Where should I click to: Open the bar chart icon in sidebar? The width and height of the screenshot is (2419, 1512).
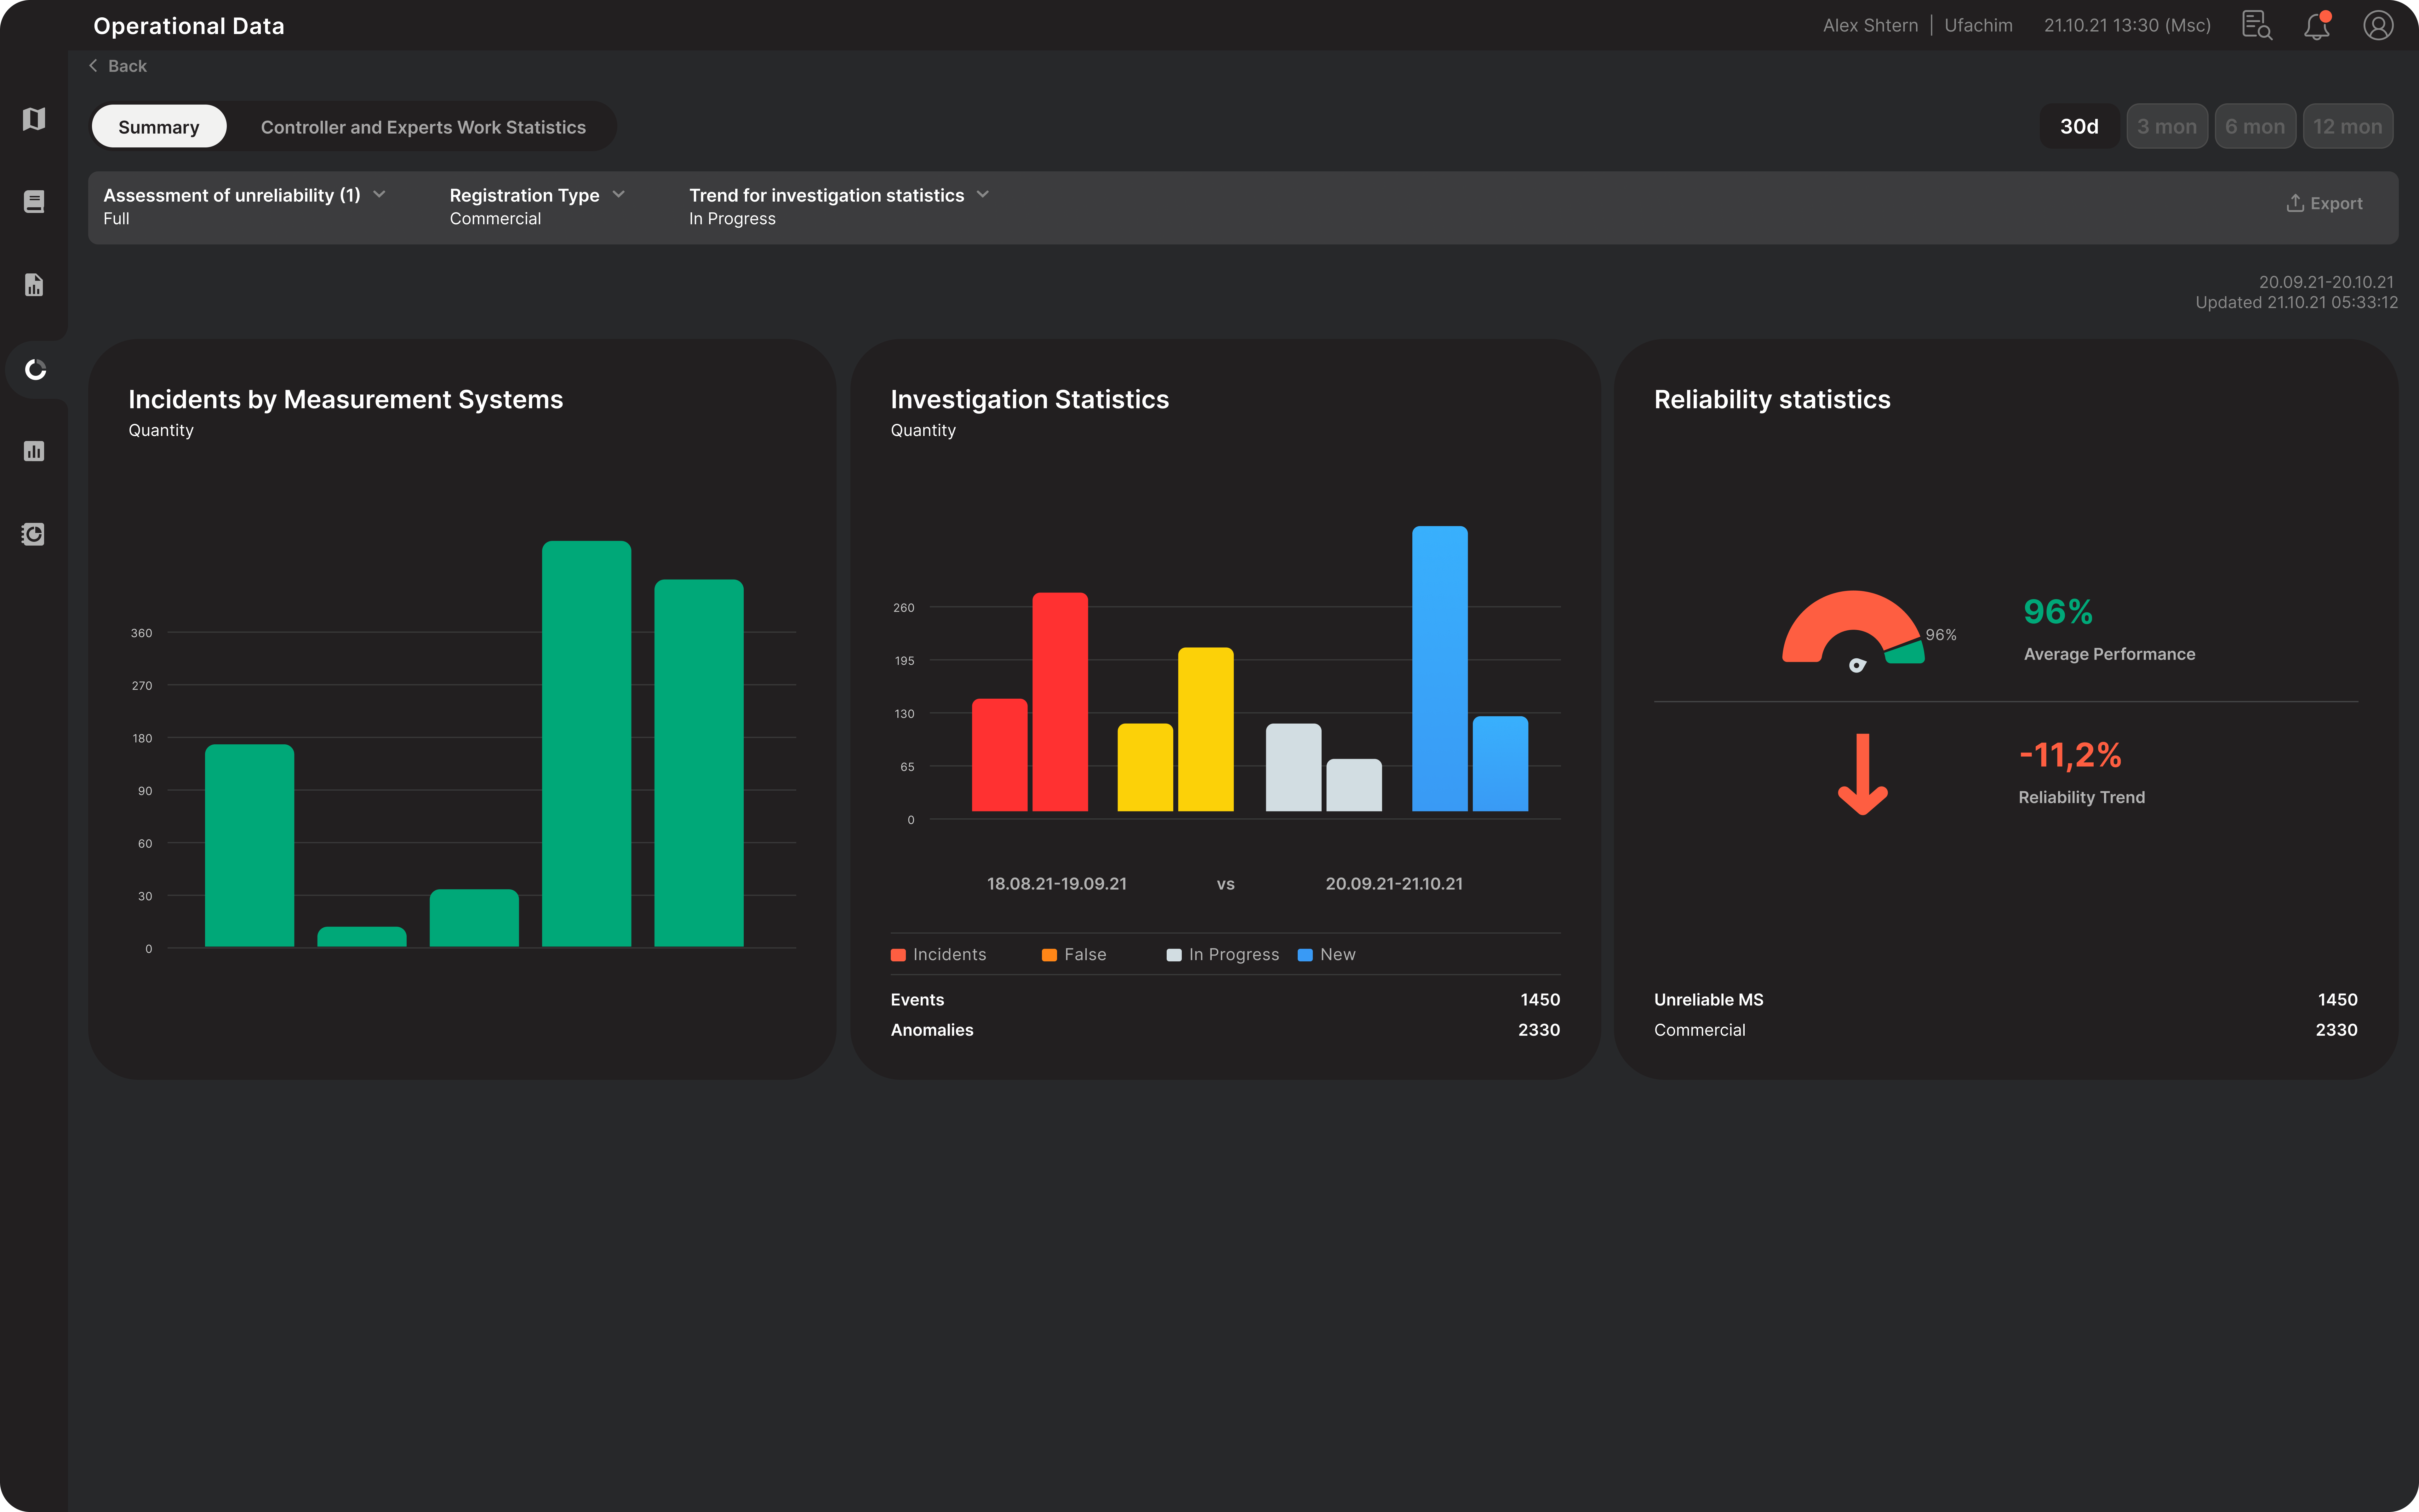click(x=34, y=451)
